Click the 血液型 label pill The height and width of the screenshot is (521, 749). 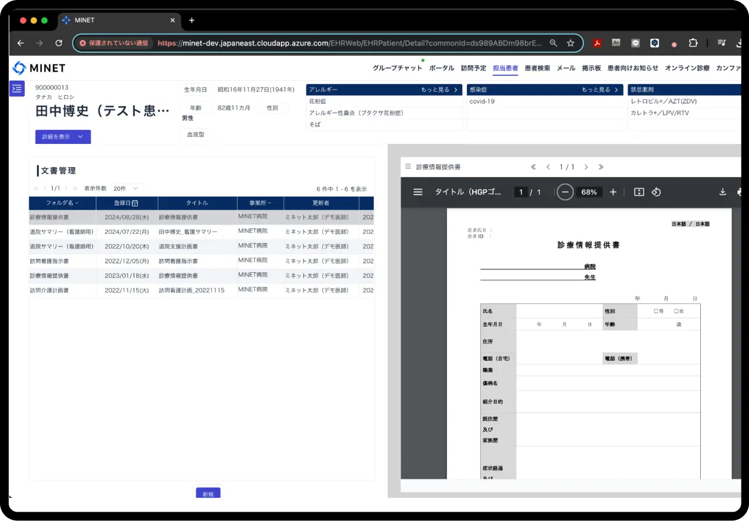(196, 134)
